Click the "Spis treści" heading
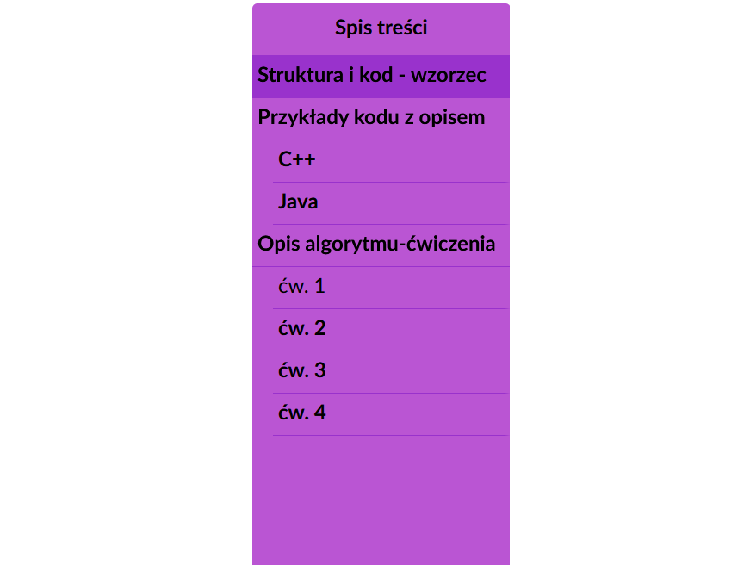Viewport: 750px width, 565px height. click(x=381, y=28)
